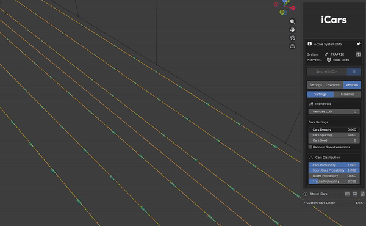Image resolution: width=366 pixels, height=226 pixels.
Task: Pin the Active System Info panel
Action: 358,44
